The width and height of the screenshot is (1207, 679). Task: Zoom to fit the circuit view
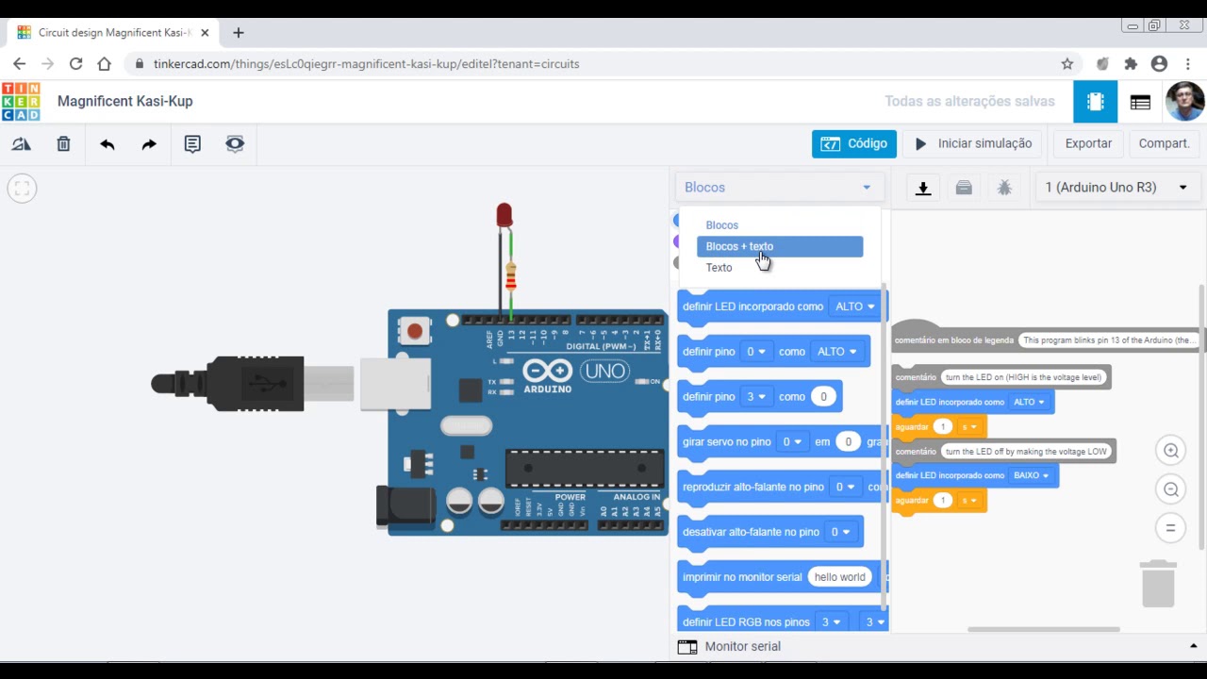pos(22,189)
